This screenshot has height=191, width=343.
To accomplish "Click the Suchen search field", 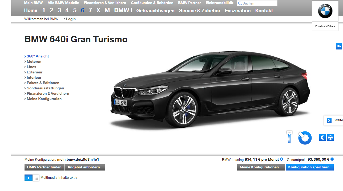I will point(257,3).
